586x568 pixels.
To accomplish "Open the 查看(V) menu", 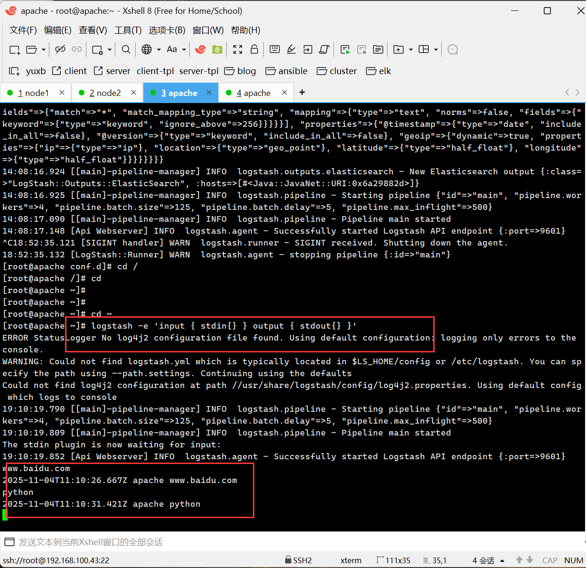I will click(93, 30).
